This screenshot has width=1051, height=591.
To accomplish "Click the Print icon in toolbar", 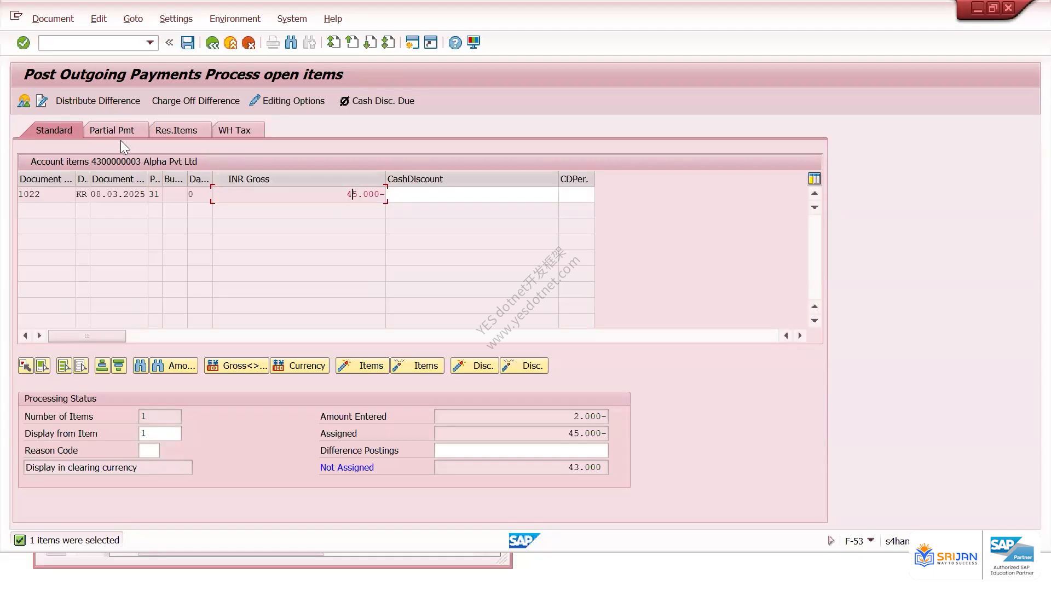I will pyautogui.click(x=273, y=43).
